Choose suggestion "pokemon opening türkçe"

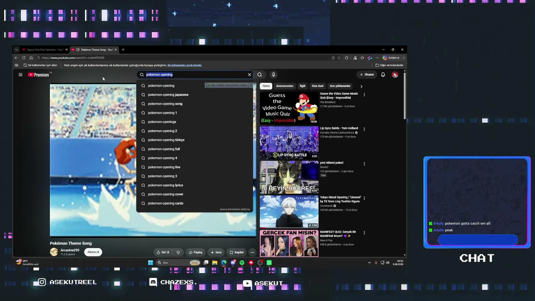(x=194, y=140)
